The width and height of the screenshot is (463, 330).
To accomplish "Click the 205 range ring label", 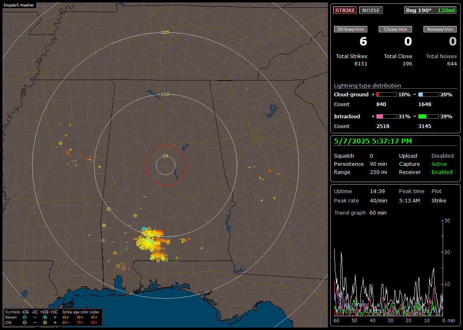I will pos(165,33).
